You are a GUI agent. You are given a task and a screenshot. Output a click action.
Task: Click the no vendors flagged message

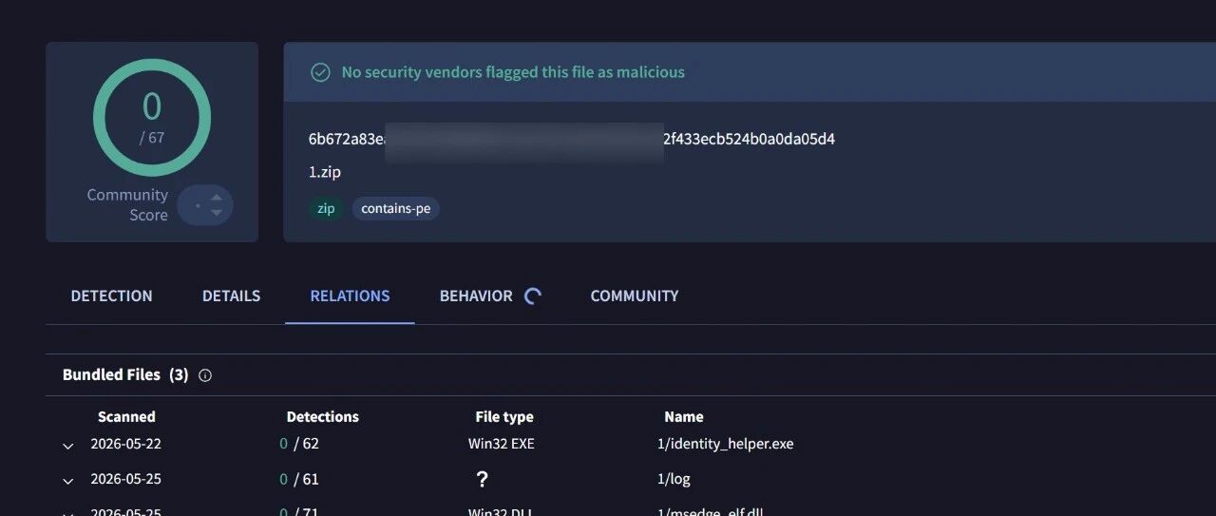pyautogui.click(x=513, y=72)
